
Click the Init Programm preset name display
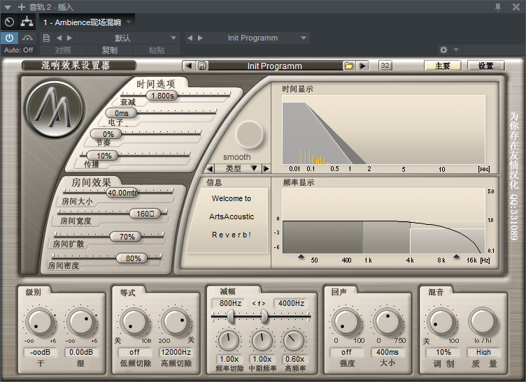click(x=275, y=66)
